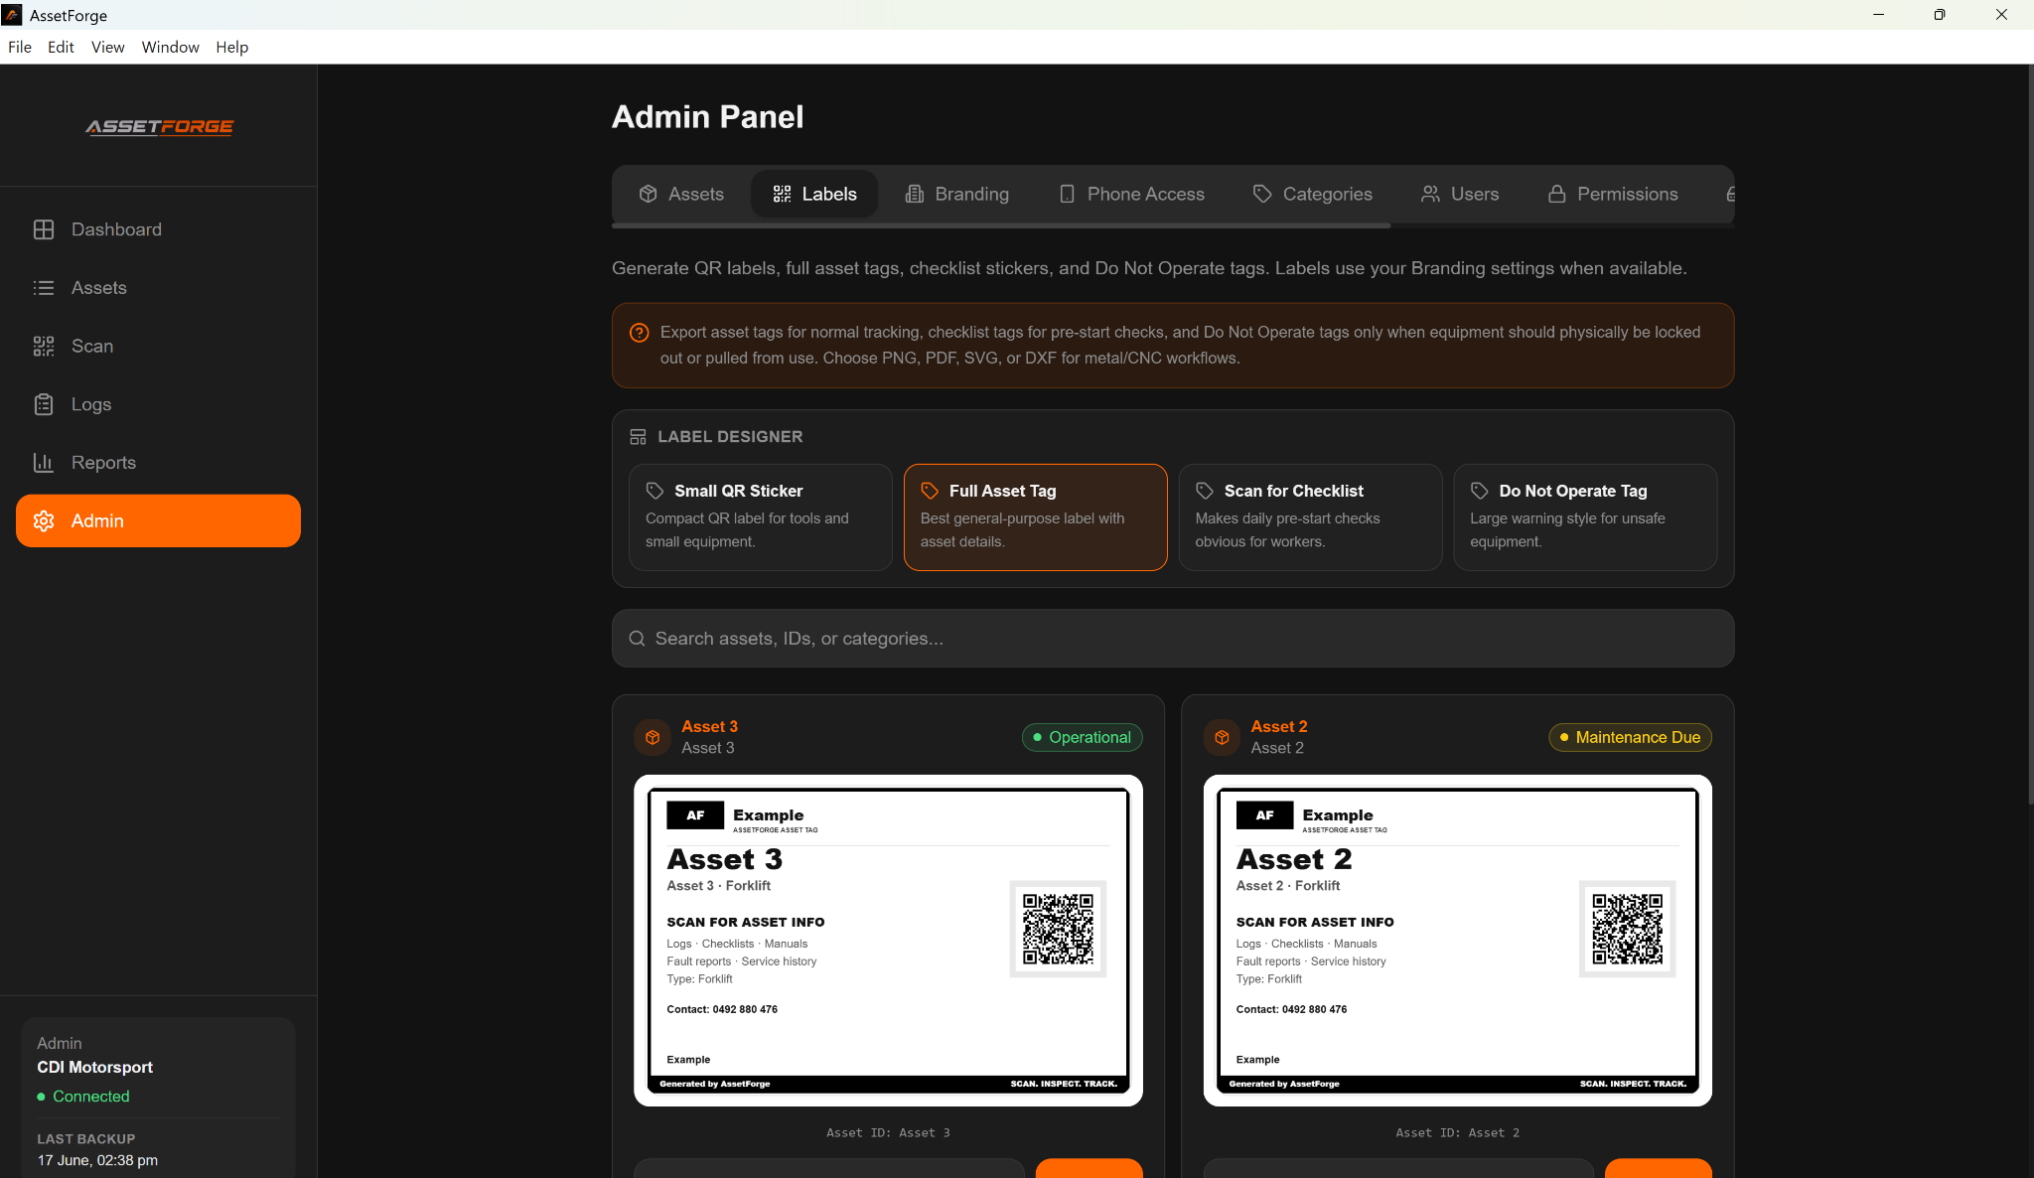Click the CDI Motorsport account card
Screen dimensions: 2034x1178
pyautogui.click(x=158, y=1098)
